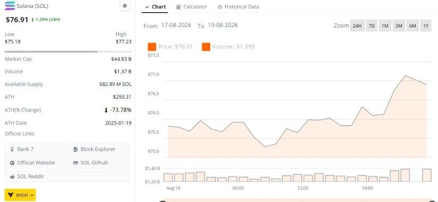Click the price line peak near $77.0
The height and width of the screenshot is (202, 438).
click(x=405, y=76)
